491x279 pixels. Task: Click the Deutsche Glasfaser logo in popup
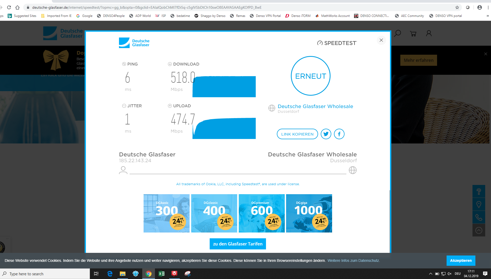[x=134, y=43]
